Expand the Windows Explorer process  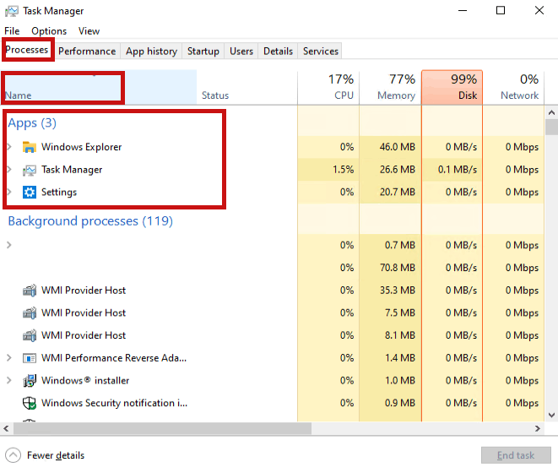point(9,147)
